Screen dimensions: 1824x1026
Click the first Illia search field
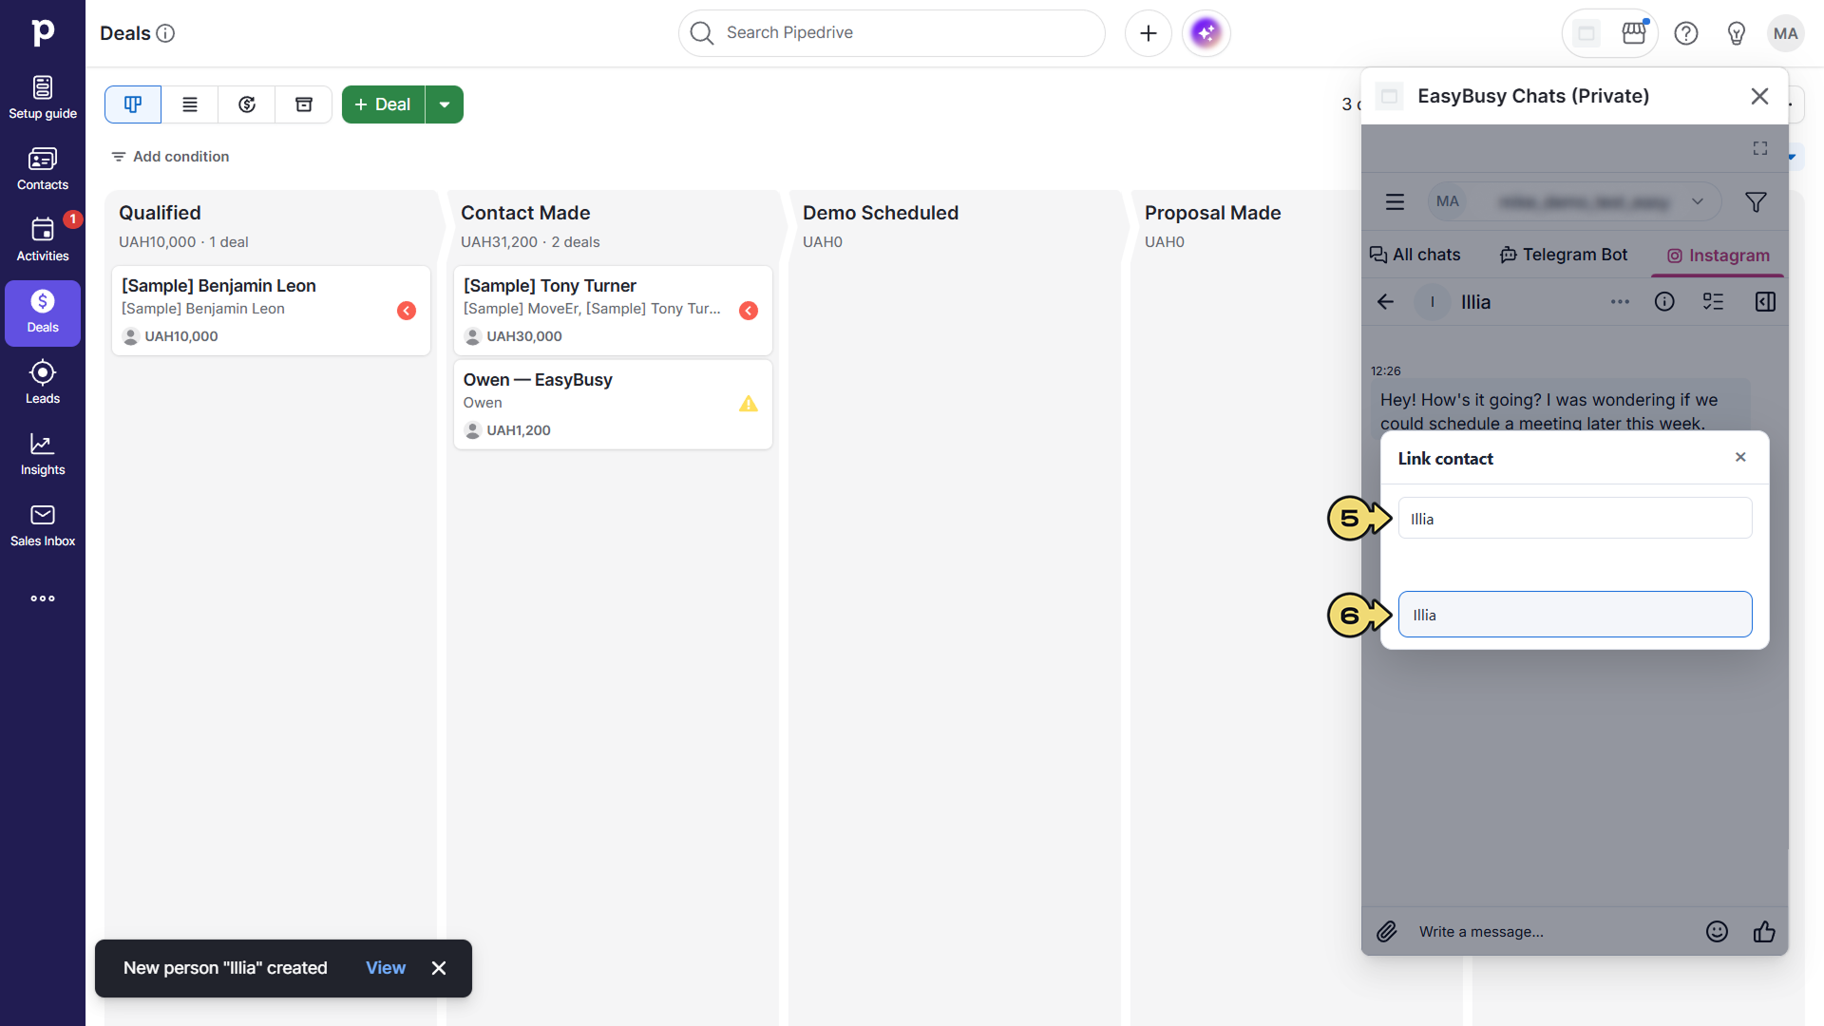coord(1575,519)
